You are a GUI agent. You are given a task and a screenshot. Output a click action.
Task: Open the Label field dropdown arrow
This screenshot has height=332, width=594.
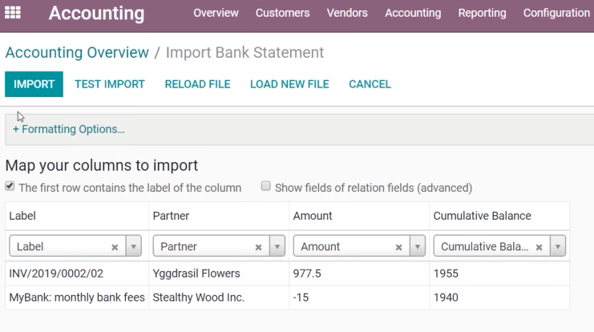point(133,246)
